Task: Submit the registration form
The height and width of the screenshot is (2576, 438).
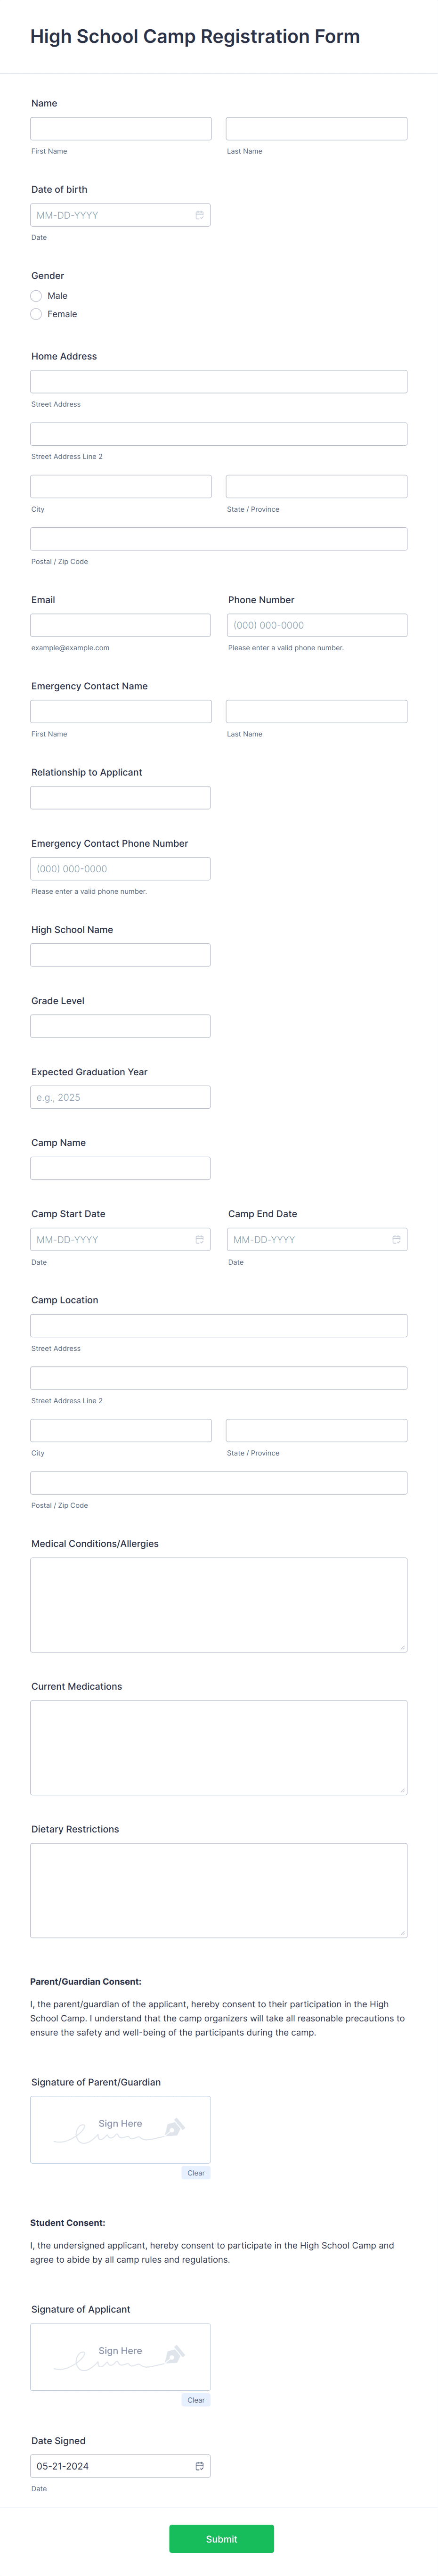Action: coord(221,2538)
